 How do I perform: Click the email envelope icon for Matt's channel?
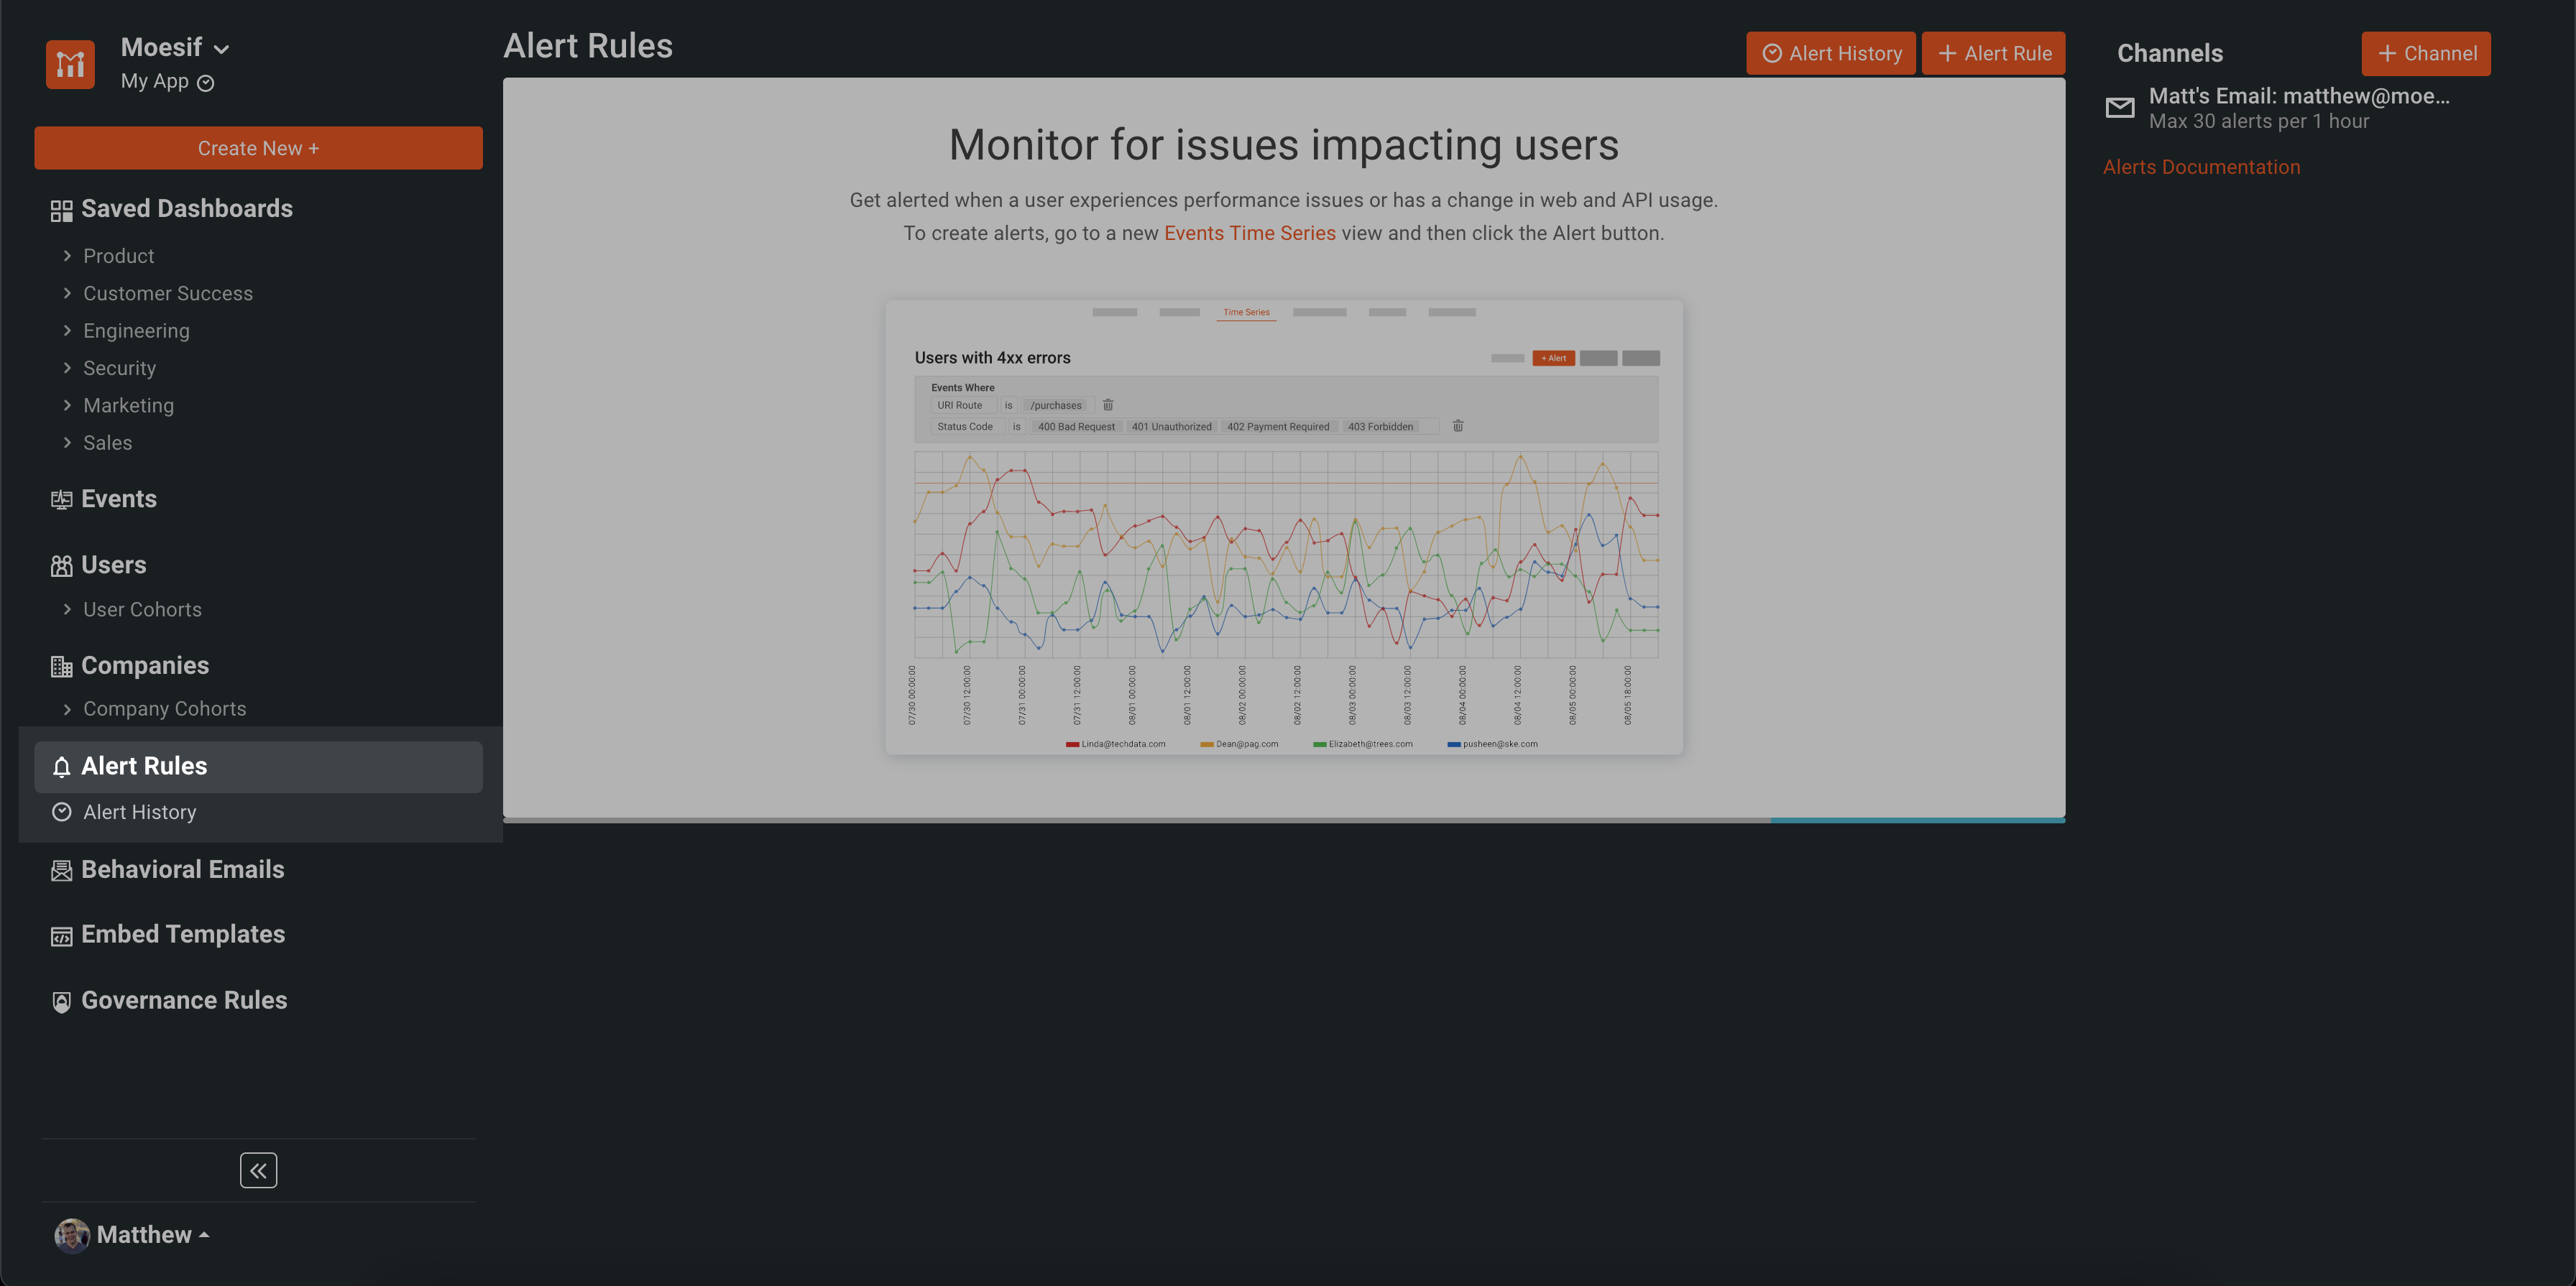coord(2119,108)
